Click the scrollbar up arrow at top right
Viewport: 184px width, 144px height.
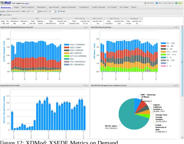(x=182, y=27)
